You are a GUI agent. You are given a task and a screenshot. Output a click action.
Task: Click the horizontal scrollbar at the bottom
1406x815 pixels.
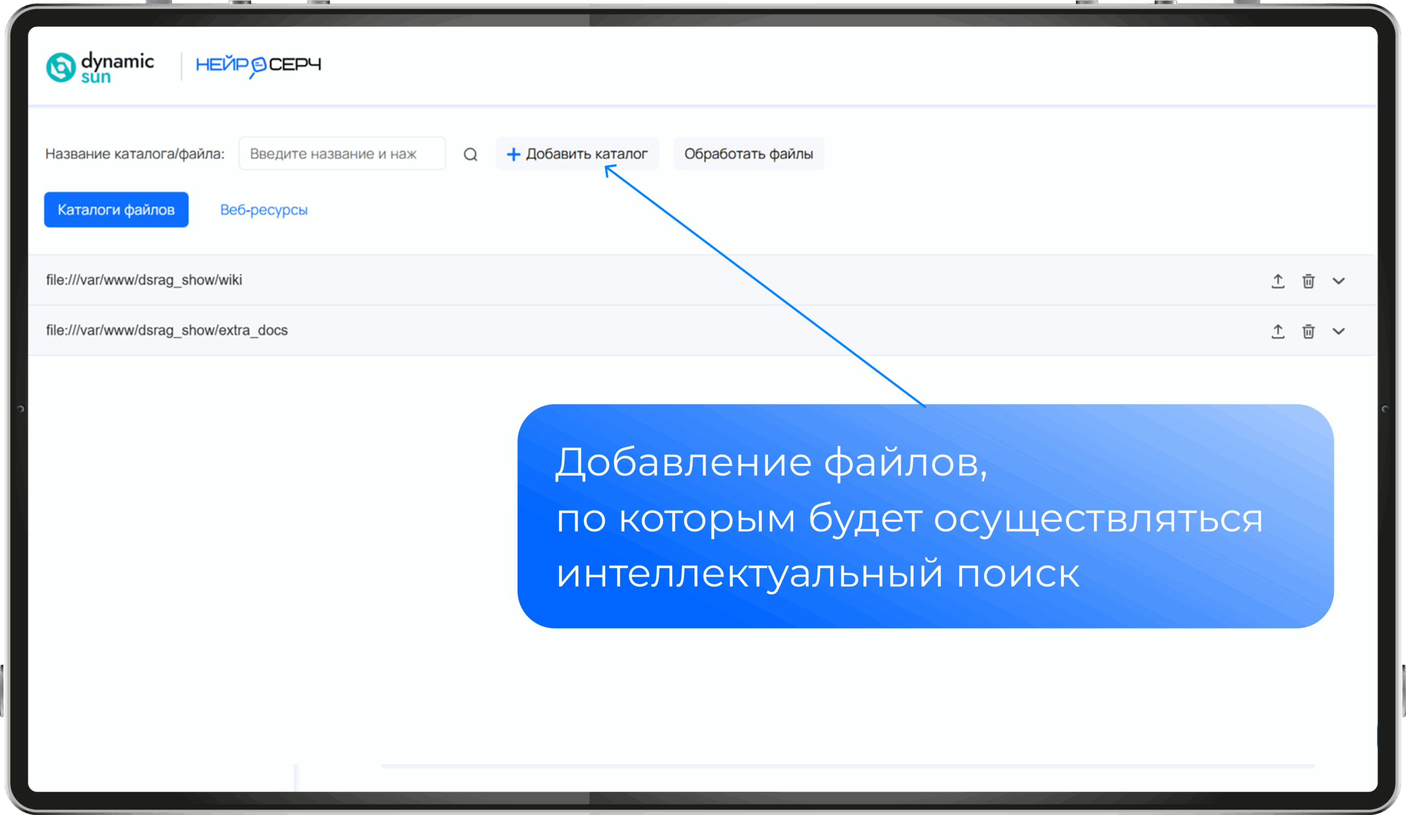[847, 767]
